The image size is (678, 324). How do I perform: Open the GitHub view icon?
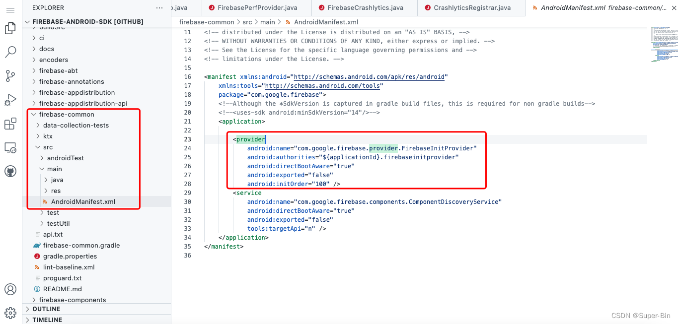click(x=10, y=172)
